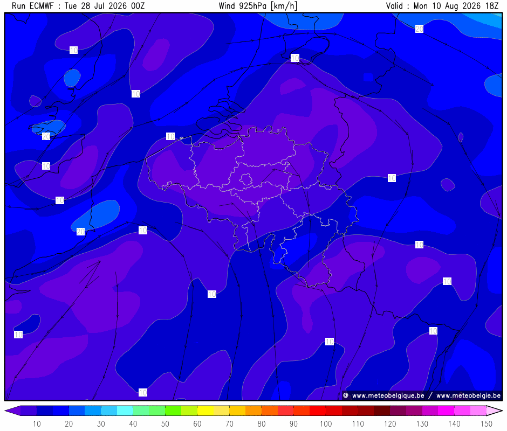Image resolution: width=507 pixels, height=431 pixels.
Task: Click the '60' label under the color scale
Action: click(197, 423)
